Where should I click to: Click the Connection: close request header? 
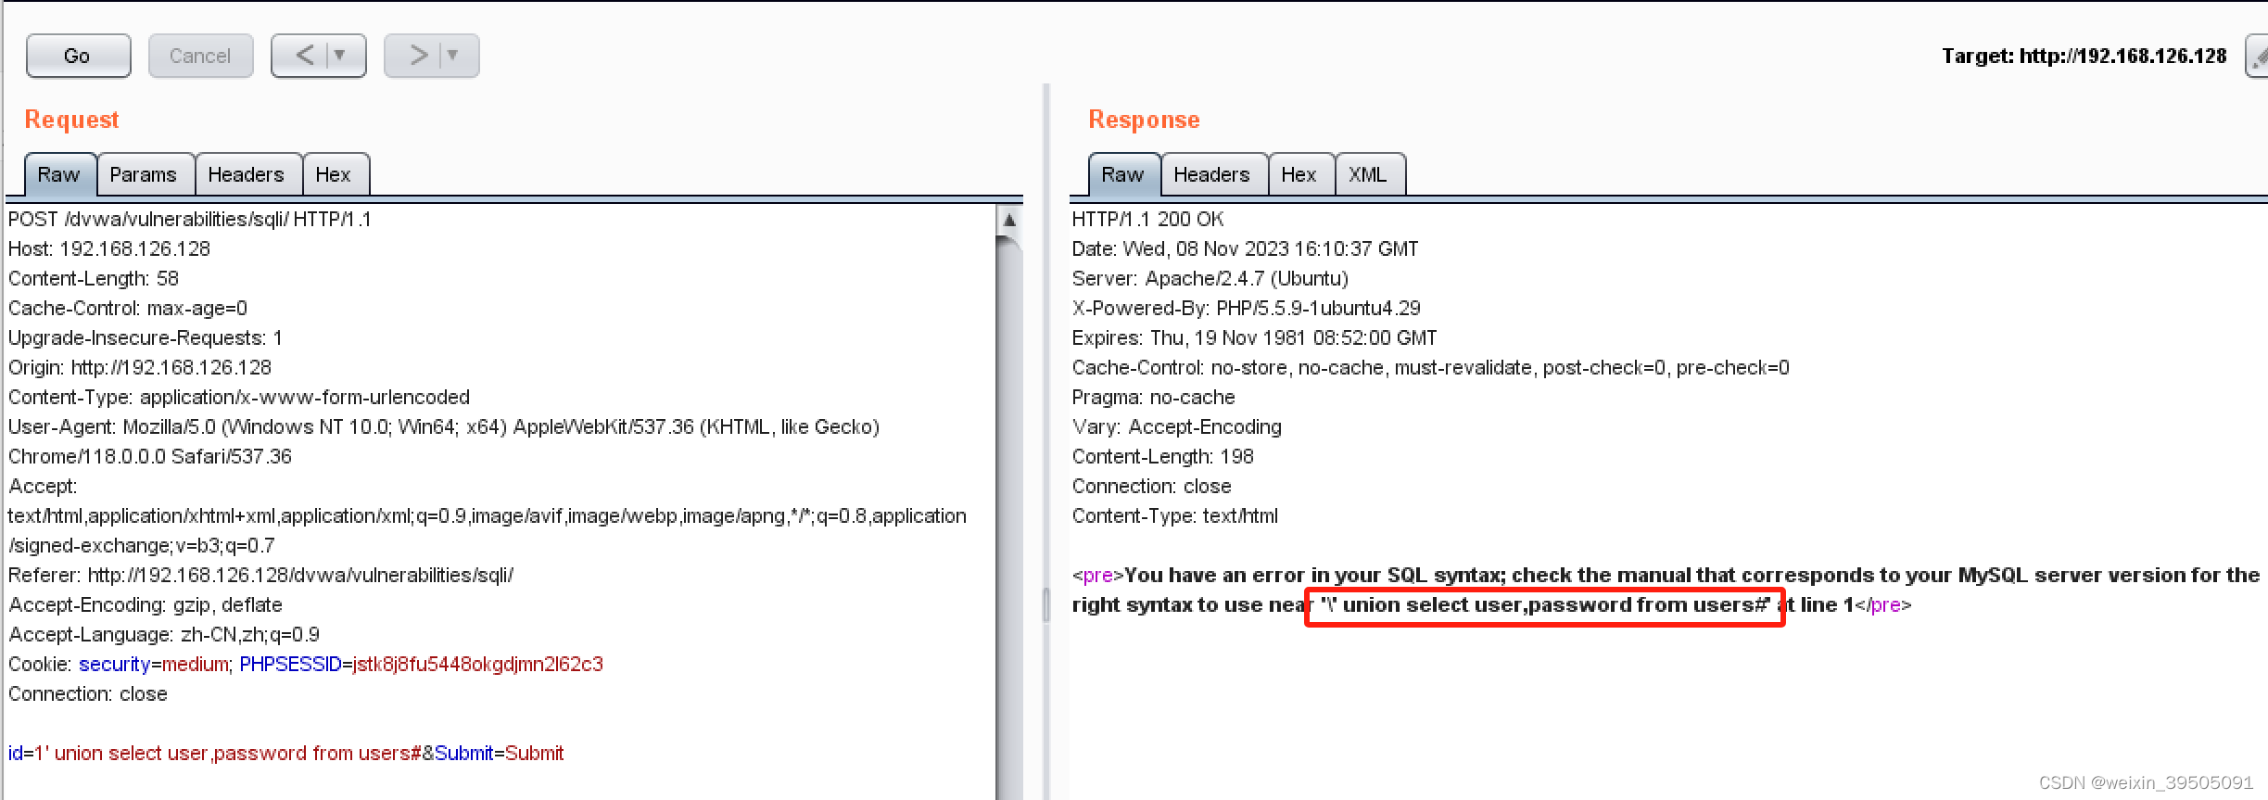(88, 693)
